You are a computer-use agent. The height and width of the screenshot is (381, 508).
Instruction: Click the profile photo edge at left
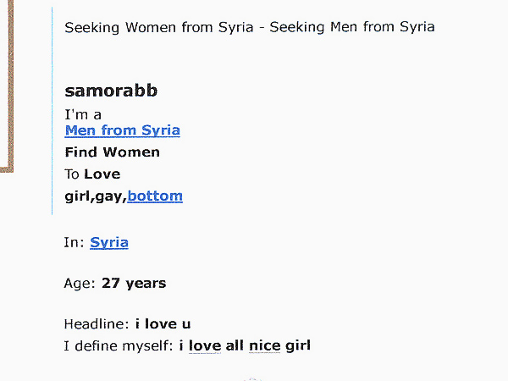7,85
